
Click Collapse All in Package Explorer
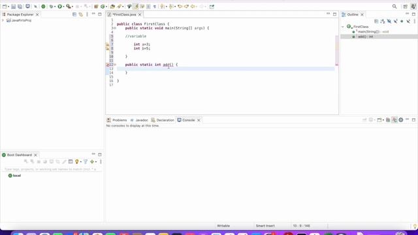click(74, 14)
